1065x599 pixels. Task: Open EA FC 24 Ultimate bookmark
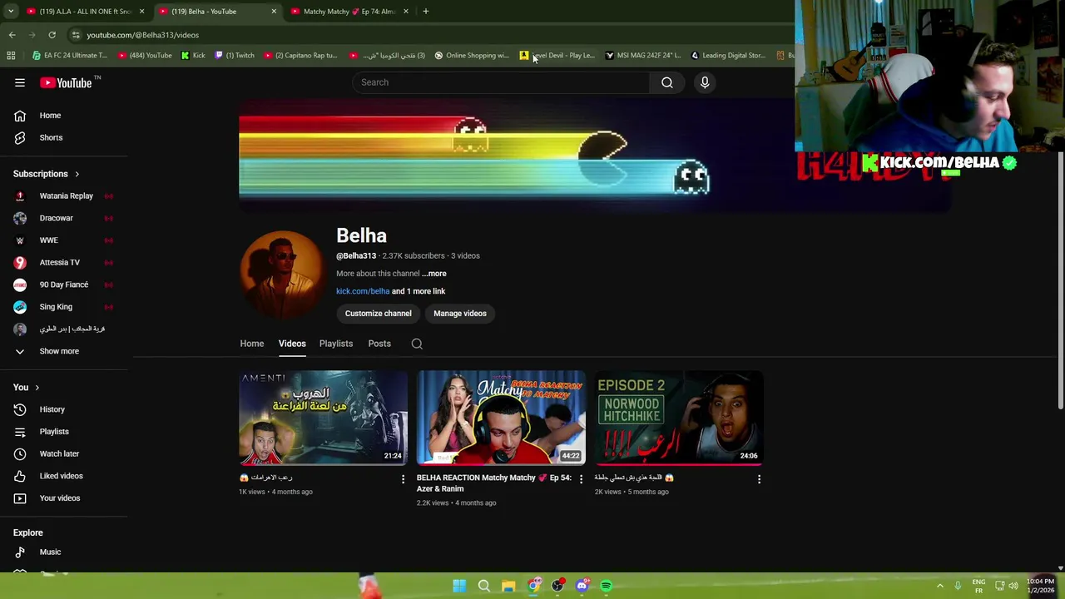coord(70,56)
